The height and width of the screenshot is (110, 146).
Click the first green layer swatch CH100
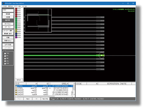coord(16,18)
